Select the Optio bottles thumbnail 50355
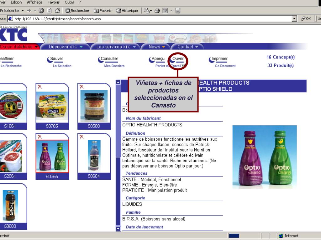 point(52,156)
